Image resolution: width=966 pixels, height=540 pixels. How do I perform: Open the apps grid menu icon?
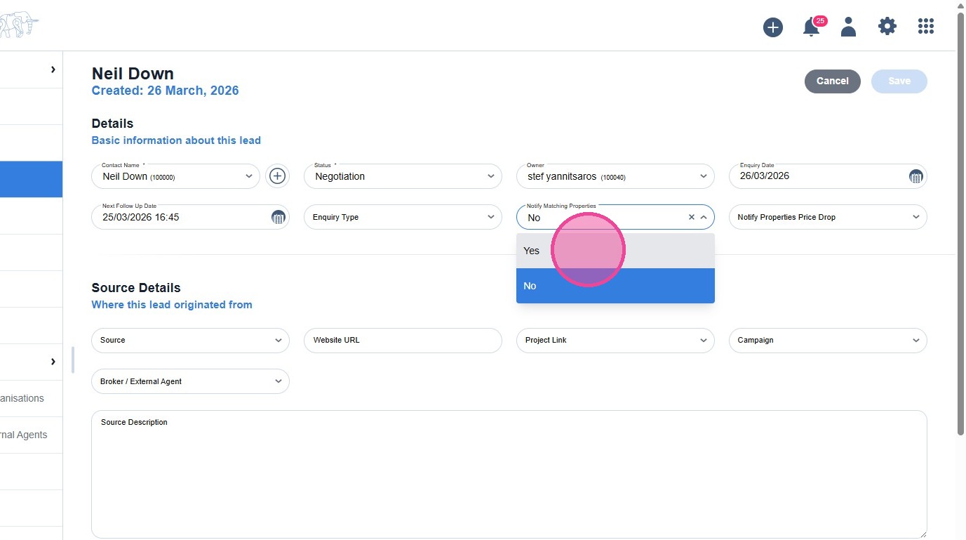pyautogui.click(x=926, y=27)
